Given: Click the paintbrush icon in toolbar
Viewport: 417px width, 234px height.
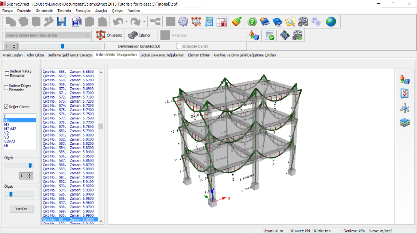Looking at the screenshot, I should coord(236,22).
